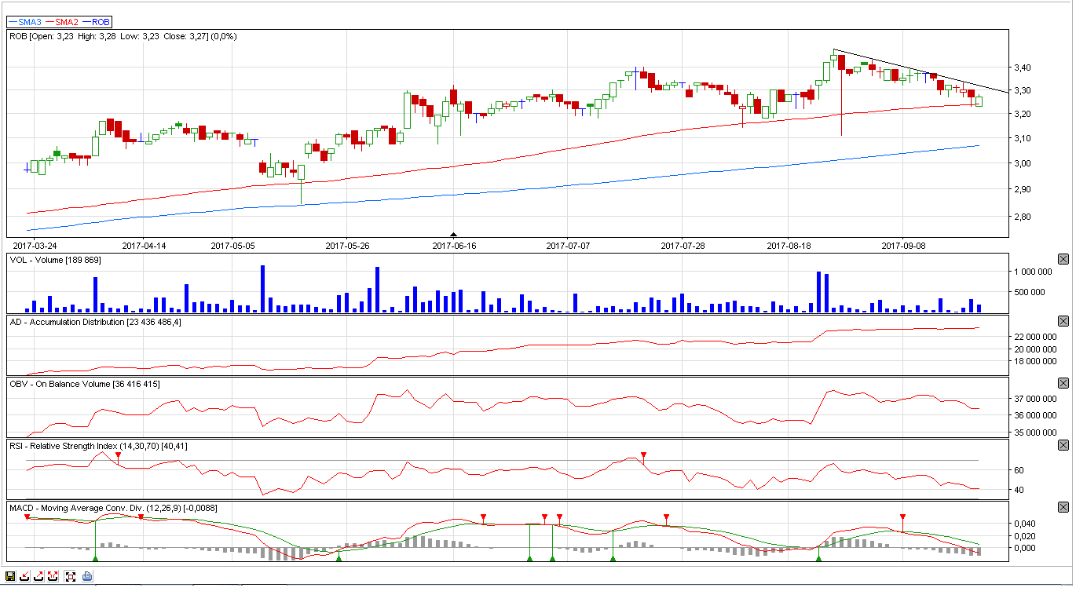Click the import arrow-down tray icon
1076x606 pixels.
(x=25, y=576)
